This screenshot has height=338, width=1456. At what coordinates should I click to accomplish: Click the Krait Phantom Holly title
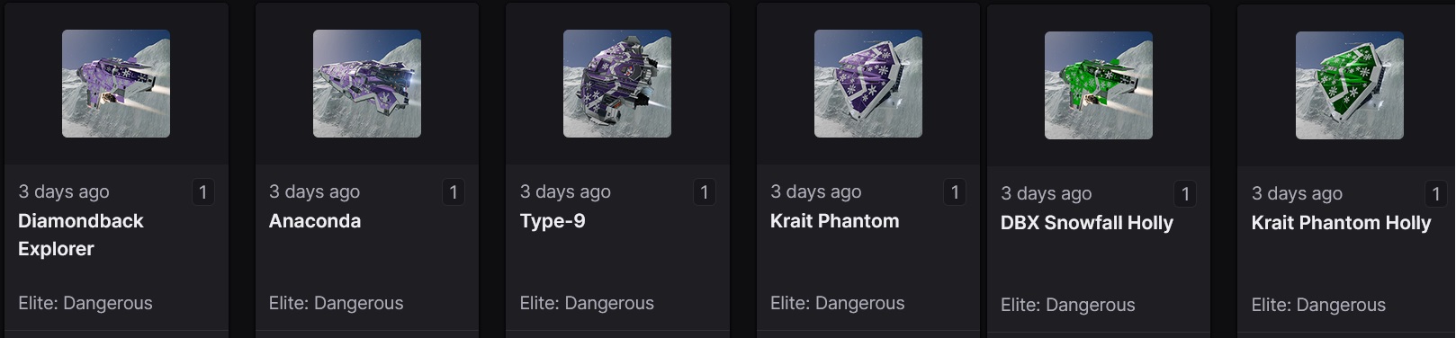(1341, 223)
